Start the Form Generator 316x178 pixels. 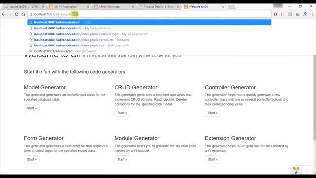(32, 159)
